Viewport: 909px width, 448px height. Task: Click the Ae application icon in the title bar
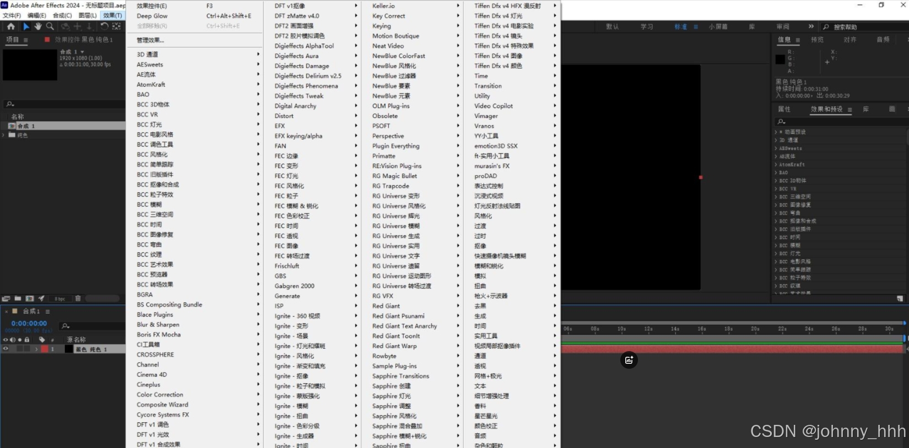point(4,5)
